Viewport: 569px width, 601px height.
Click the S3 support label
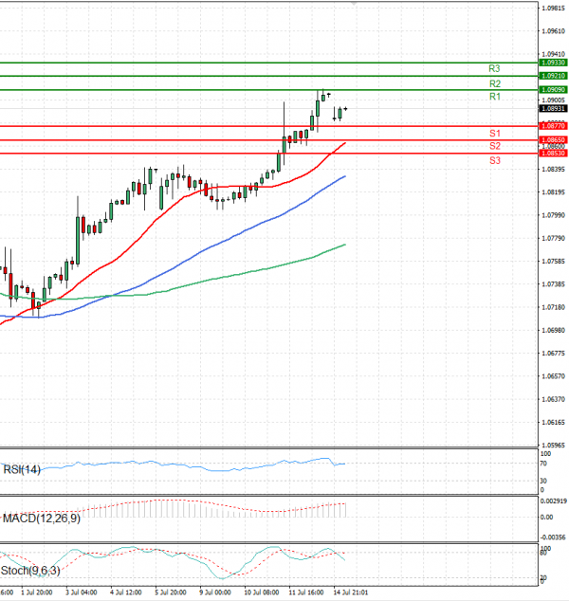495,160
